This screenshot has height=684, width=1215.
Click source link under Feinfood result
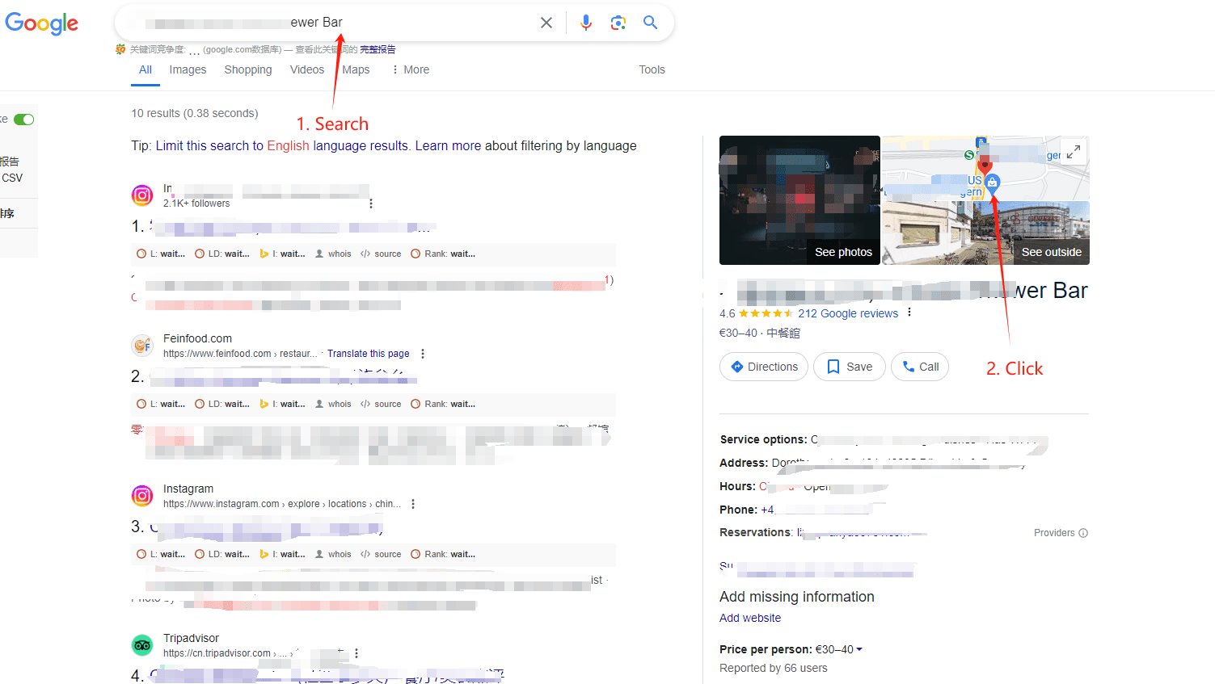click(381, 404)
